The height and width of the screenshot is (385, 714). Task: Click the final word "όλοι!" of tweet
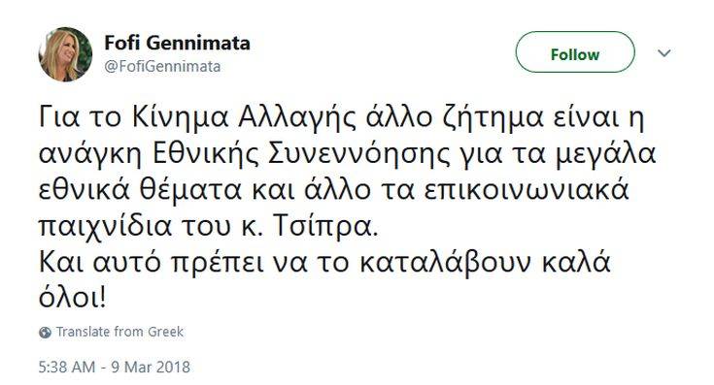click(73, 298)
